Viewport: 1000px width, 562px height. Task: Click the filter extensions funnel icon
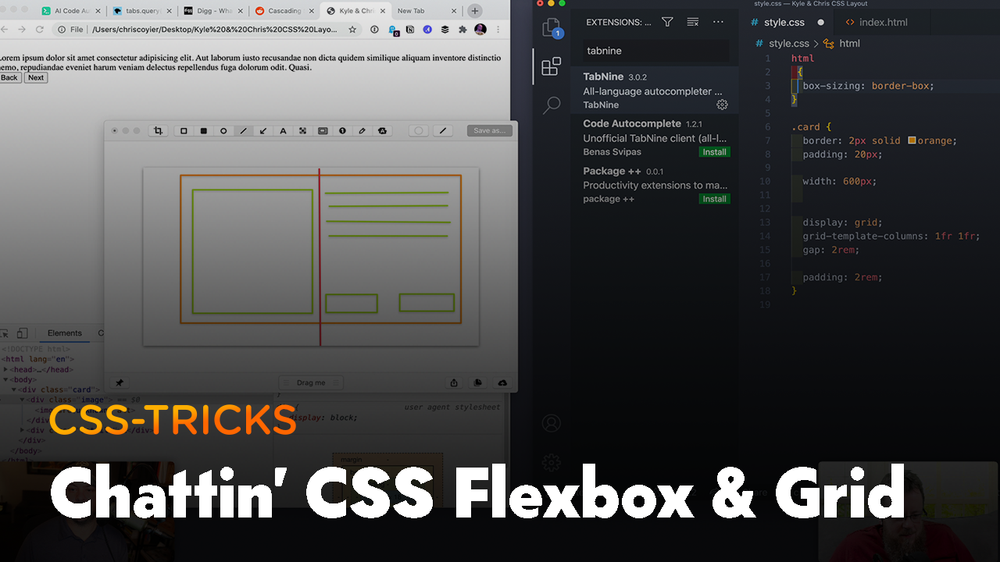(667, 22)
